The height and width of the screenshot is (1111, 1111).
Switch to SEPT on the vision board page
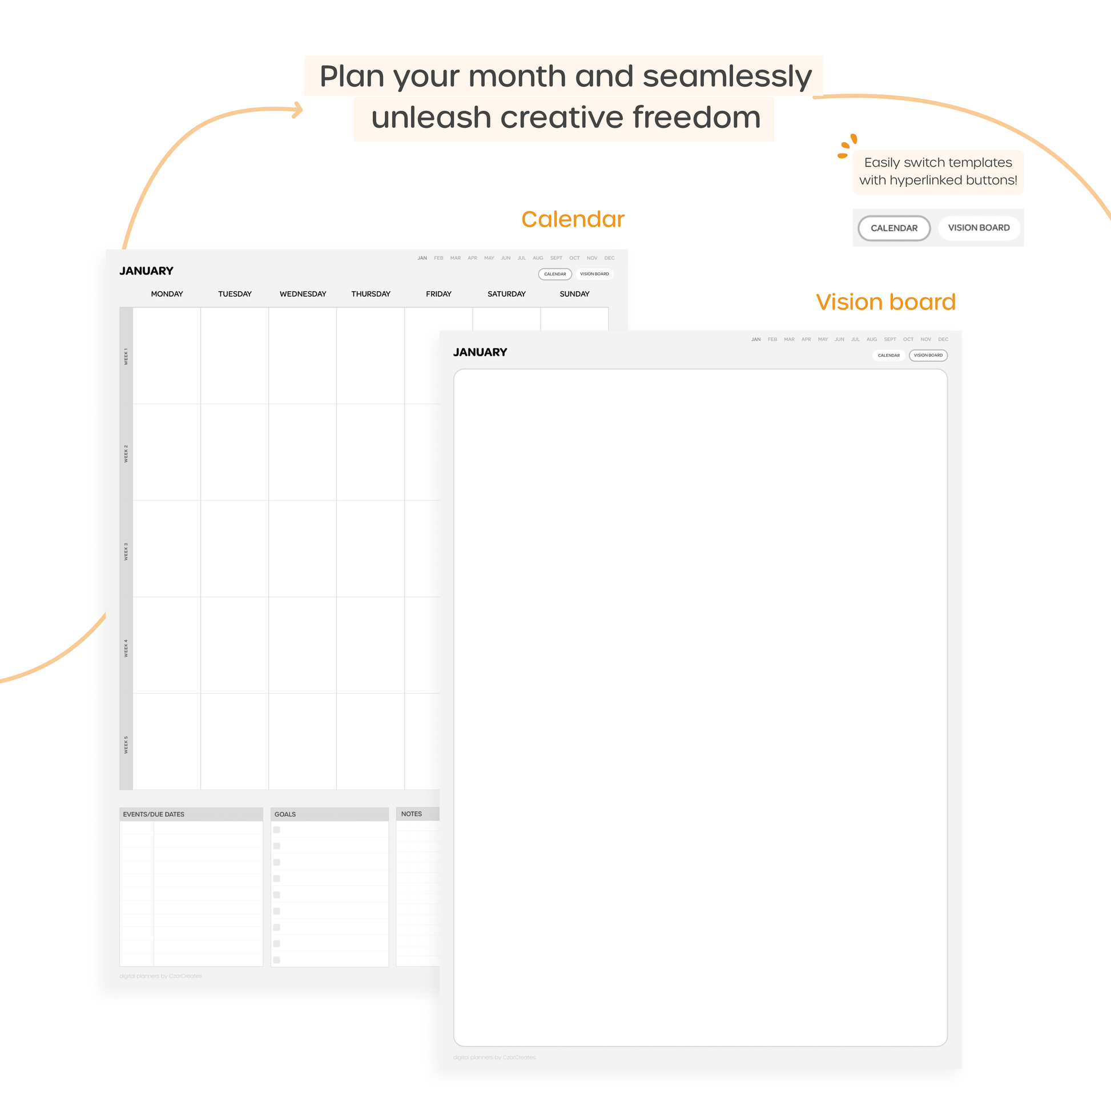pyautogui.click(x=890, y=339)
